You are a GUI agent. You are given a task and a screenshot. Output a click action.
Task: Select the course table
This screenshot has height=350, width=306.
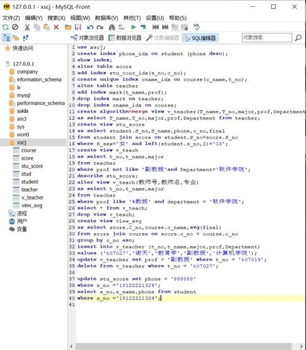(x=29, y=151)
